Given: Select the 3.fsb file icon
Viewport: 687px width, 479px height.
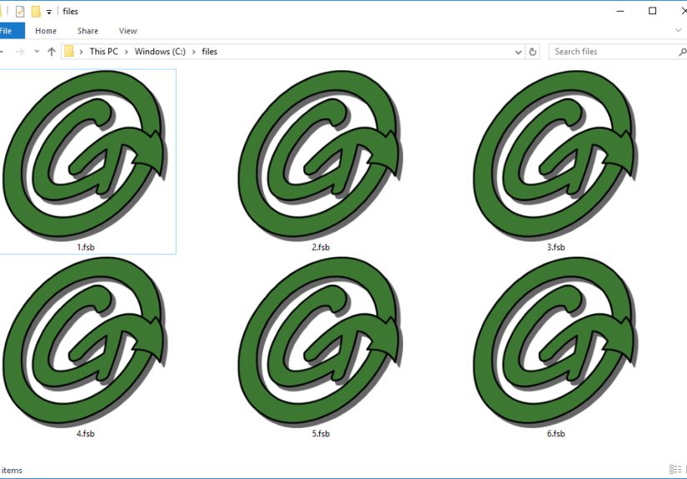Looking at the screenshot, I should pos(555,156).
